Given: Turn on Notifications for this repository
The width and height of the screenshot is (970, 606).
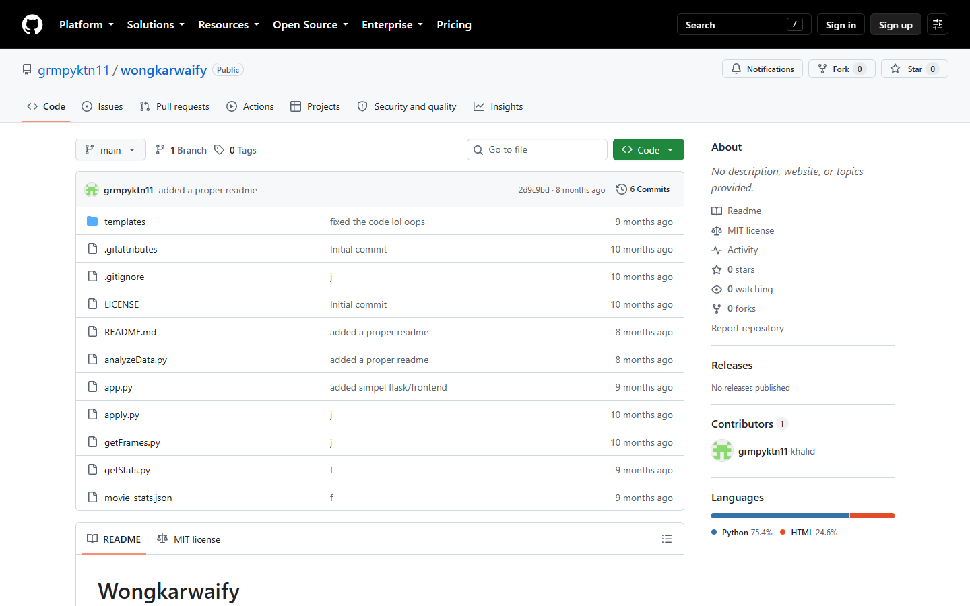Looking at the screenshot, I should (763, 69).
